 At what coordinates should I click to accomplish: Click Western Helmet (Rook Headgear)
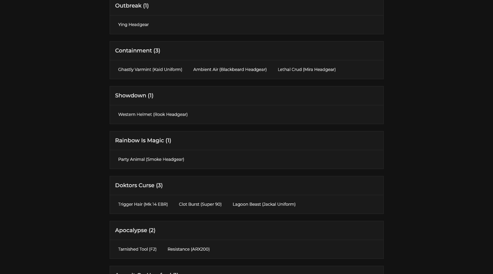[x=153, y=115]
